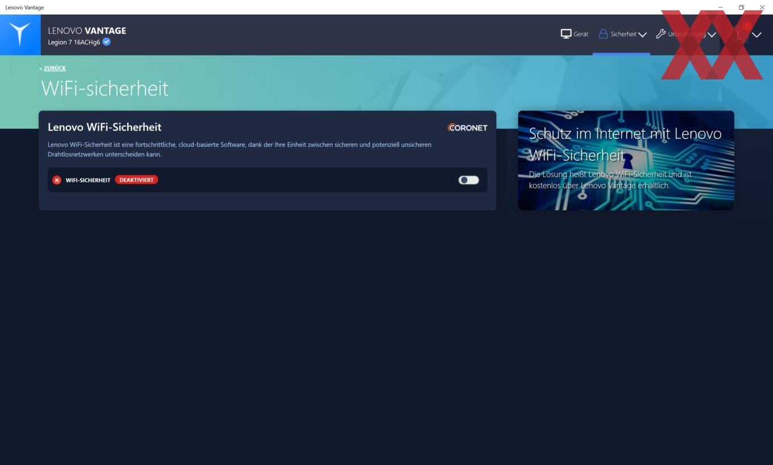Click the Lenovo Vantage logo tile
773x465 pixels.
(20, 35)
